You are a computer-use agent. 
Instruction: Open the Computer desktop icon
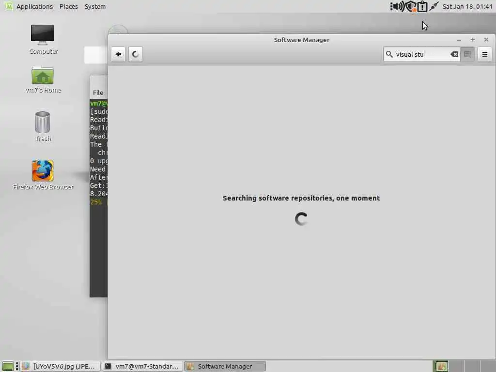point(43,39)
